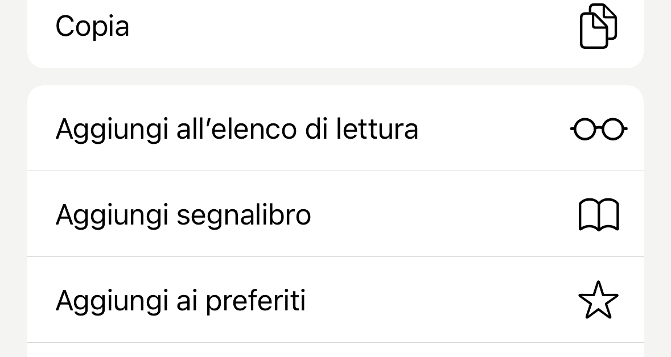
Task: Tap the overlapping documents copy icon
Action: coord(598,26)
